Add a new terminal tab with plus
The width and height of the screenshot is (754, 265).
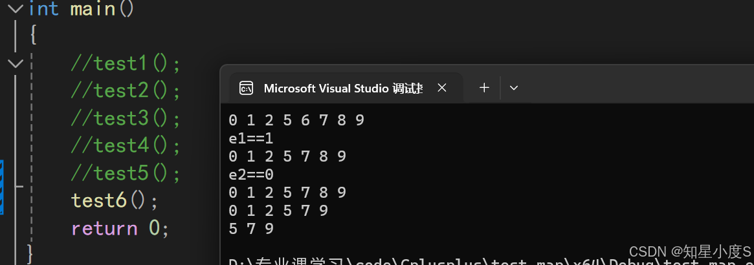tap(484, 87)
